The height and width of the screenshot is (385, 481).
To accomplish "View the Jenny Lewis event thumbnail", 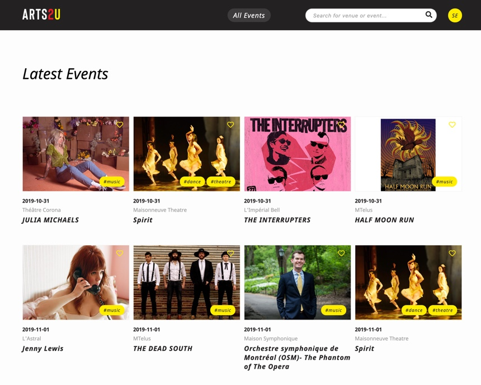I will [x=76, y=282].
